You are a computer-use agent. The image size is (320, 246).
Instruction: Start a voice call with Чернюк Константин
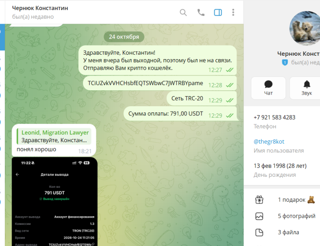[x=201, y=12]
